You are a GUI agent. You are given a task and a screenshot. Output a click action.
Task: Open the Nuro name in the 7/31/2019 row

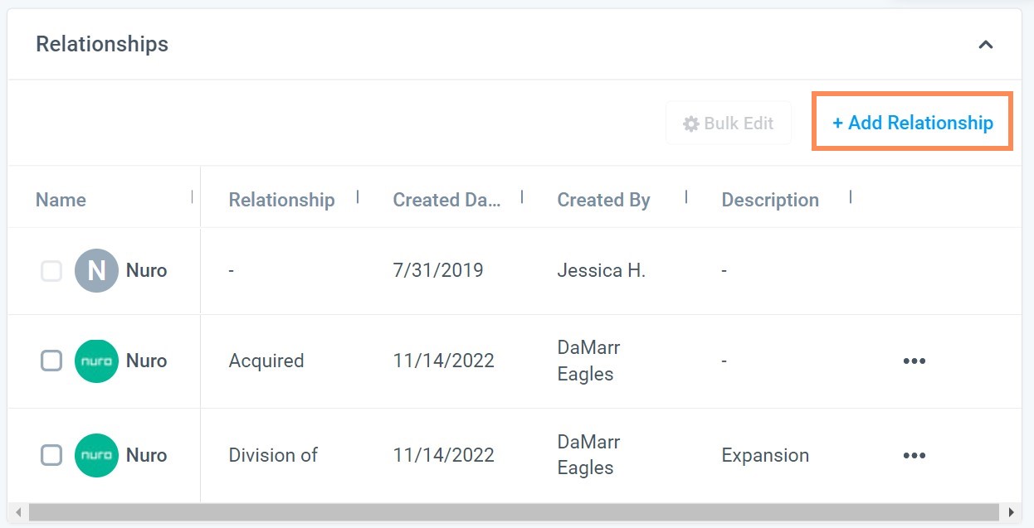(x=146, y=271)
